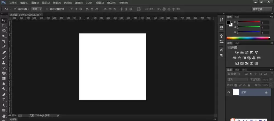Open the Paragraph panel icon
274x121 pixels.
tap(221, 55)
